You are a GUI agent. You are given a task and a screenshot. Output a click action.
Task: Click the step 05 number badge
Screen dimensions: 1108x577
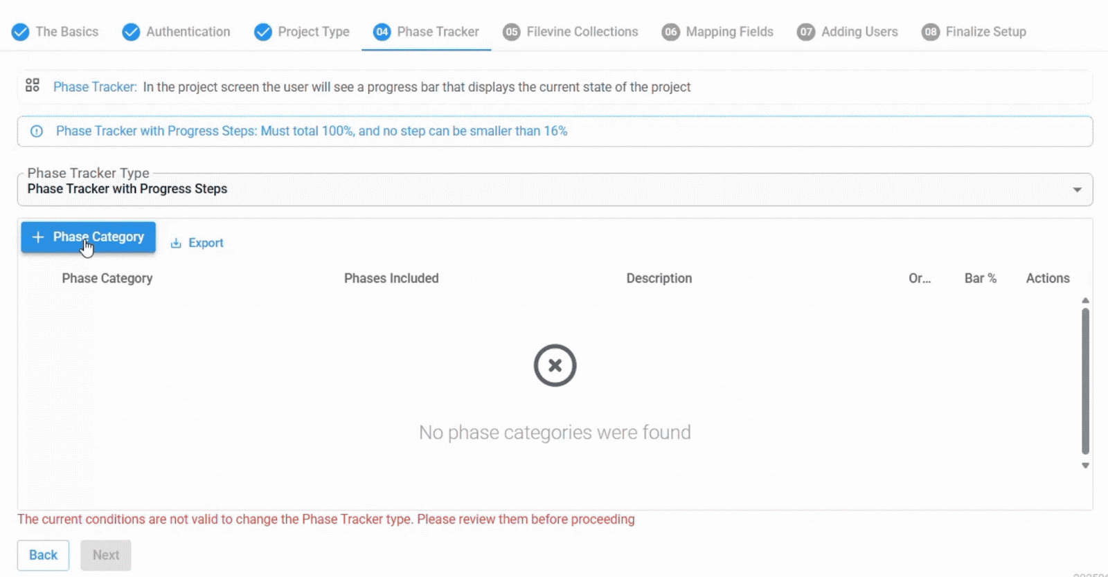511,32
